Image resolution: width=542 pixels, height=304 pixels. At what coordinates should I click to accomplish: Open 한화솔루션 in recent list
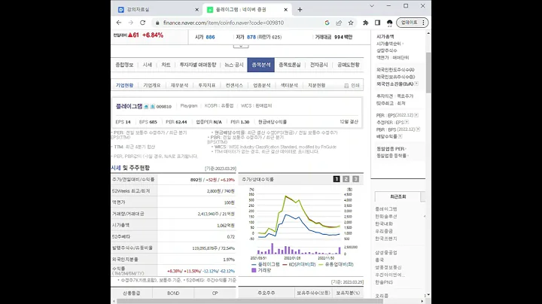click(x=386, y=216)
